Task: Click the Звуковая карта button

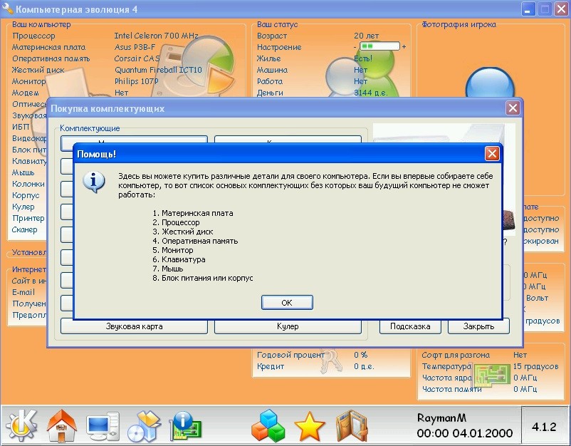Action: click(134, 326)
